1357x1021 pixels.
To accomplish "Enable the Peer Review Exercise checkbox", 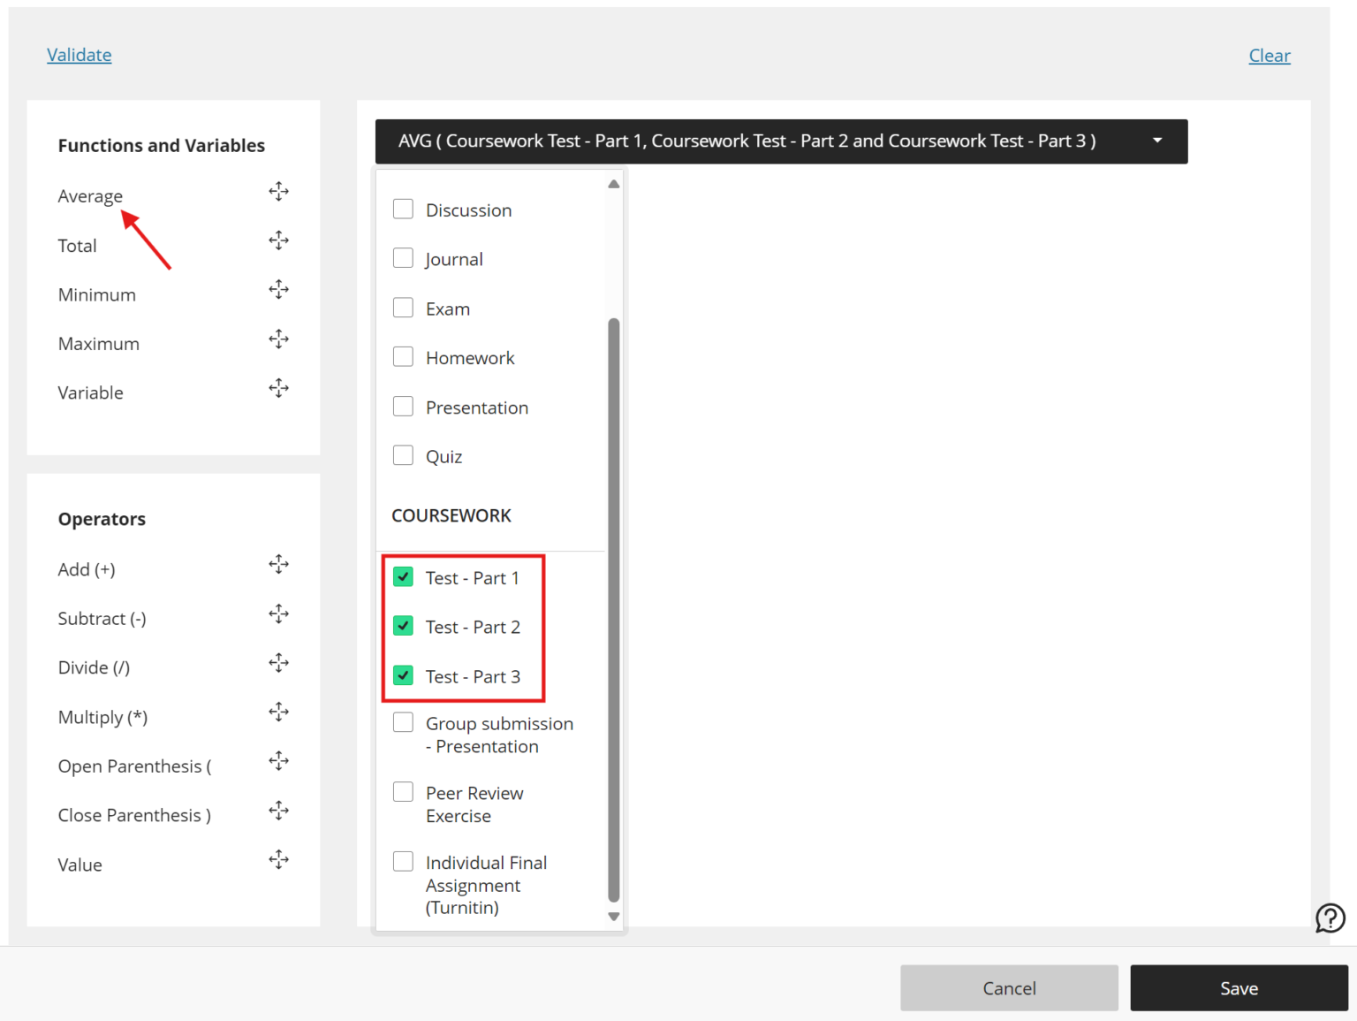I will [403, 791].
